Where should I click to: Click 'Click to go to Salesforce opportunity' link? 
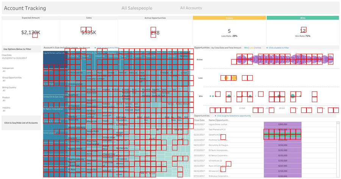coord(234,116)
